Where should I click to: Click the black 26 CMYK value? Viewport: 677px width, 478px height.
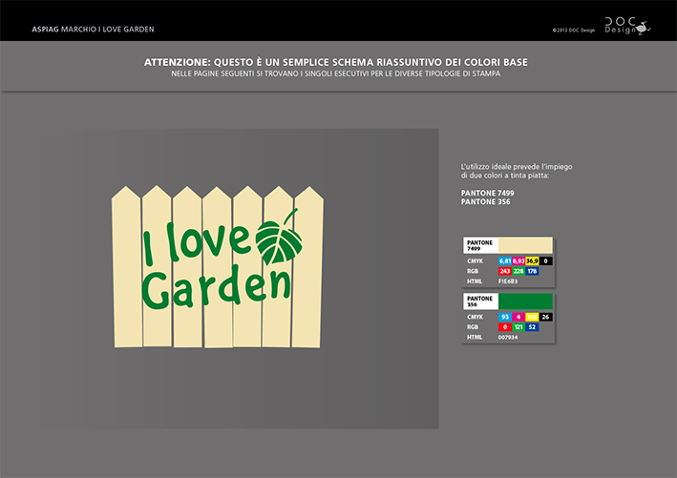coord(546,317)
